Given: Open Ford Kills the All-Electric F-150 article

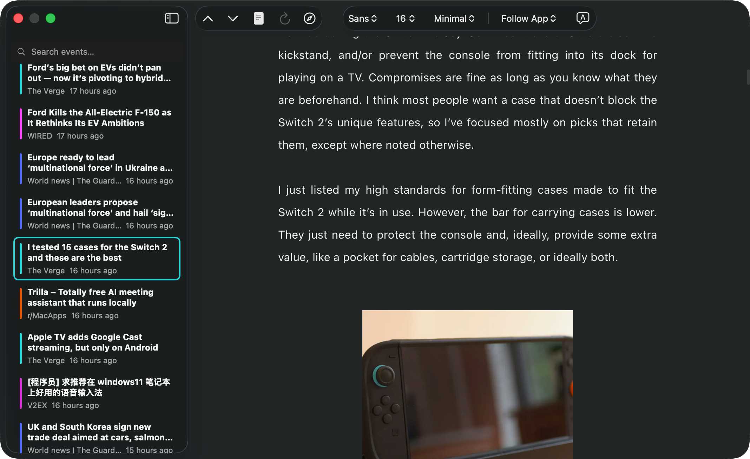Looking at the screenshot, I should (97, 124).
